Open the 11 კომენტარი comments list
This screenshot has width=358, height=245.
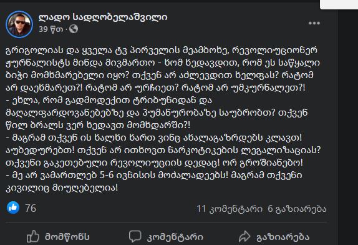point(230,209)
